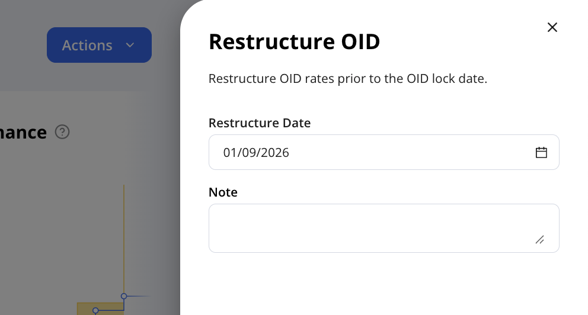Expand the Actions chevron arrow
Screen dimensions: 588x315
[130, 45]
